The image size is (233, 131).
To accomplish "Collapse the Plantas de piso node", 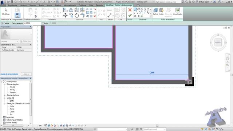I will pos(4,84).
